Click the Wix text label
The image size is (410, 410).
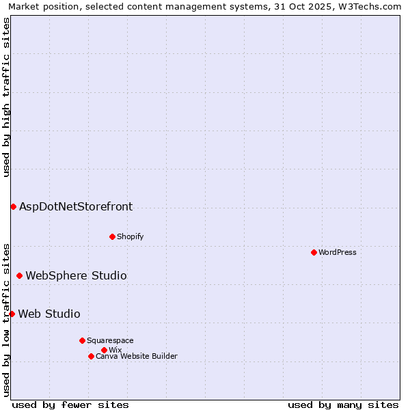coord(115,350)
